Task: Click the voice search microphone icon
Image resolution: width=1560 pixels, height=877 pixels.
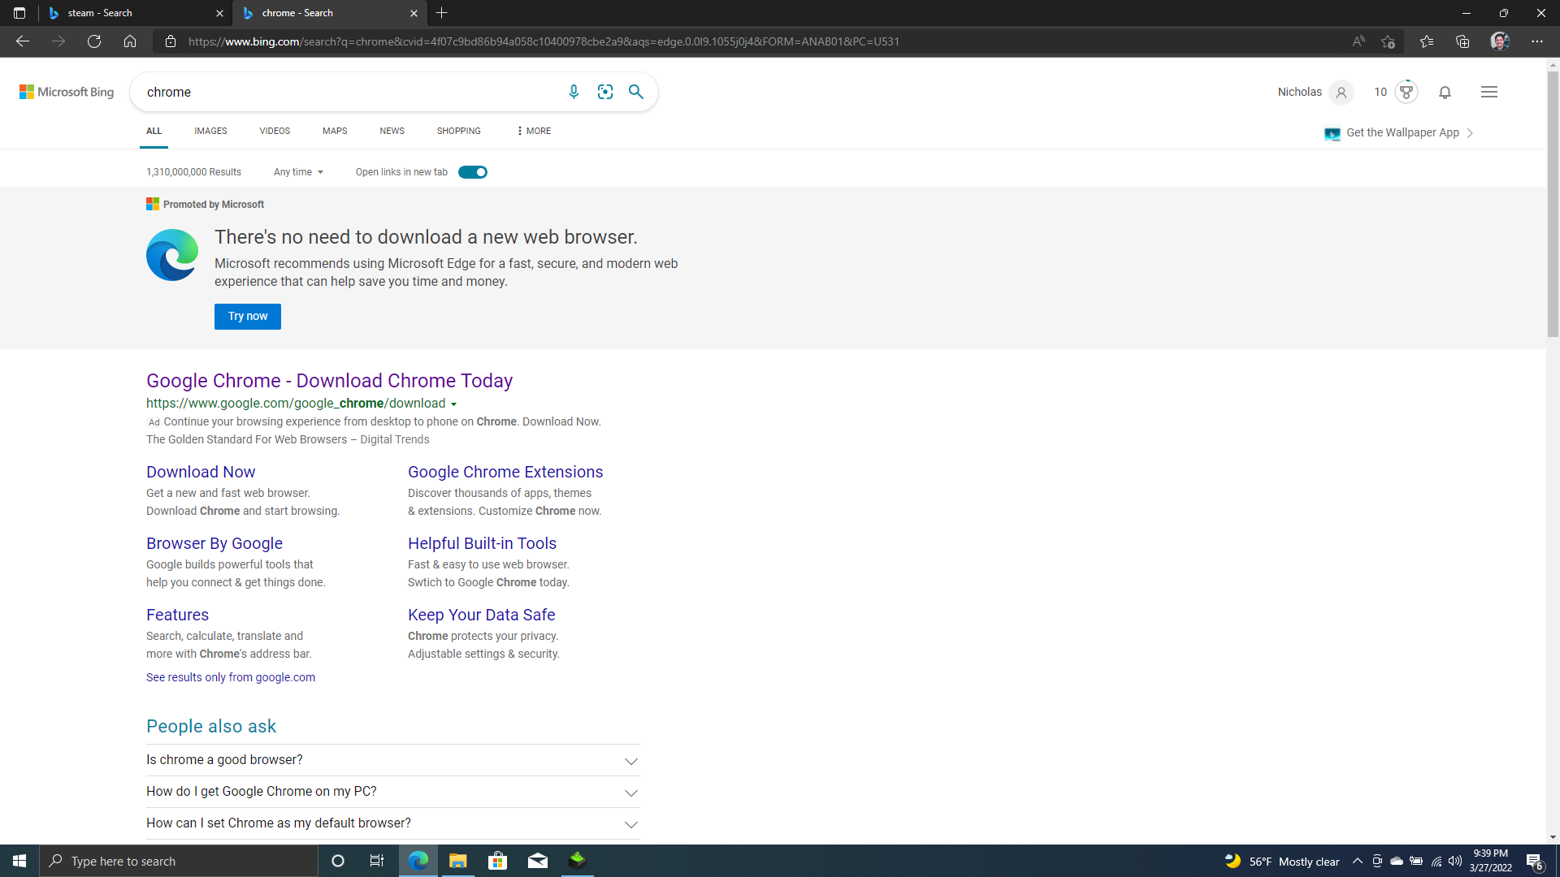Action: pos(574,92)
